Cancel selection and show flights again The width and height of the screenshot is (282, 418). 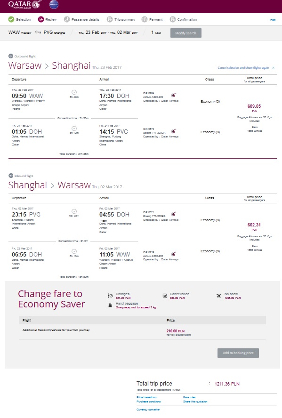243,68
